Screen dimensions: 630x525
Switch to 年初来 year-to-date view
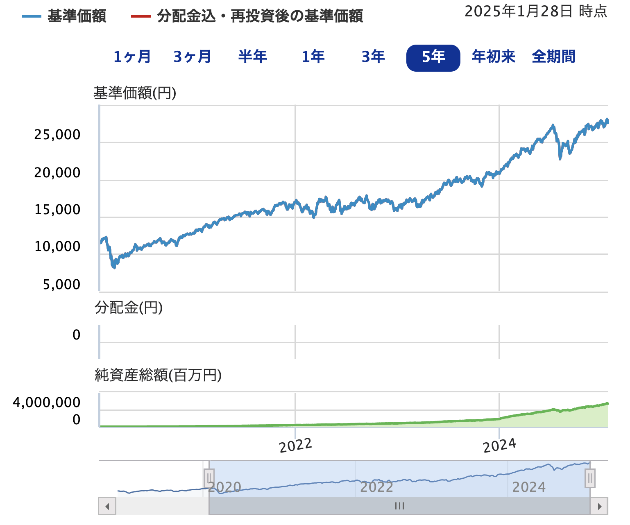493,57
